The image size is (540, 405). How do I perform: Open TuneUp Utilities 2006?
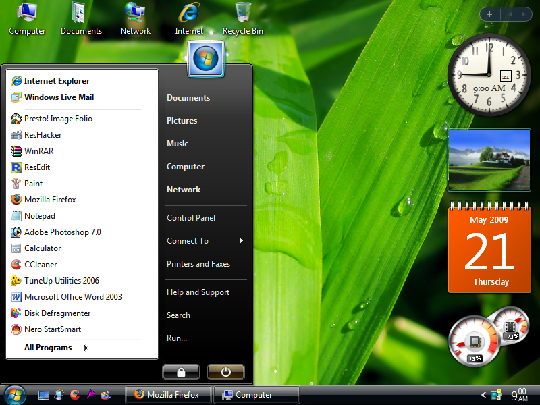pyautogui.click(x=82, y=281)
